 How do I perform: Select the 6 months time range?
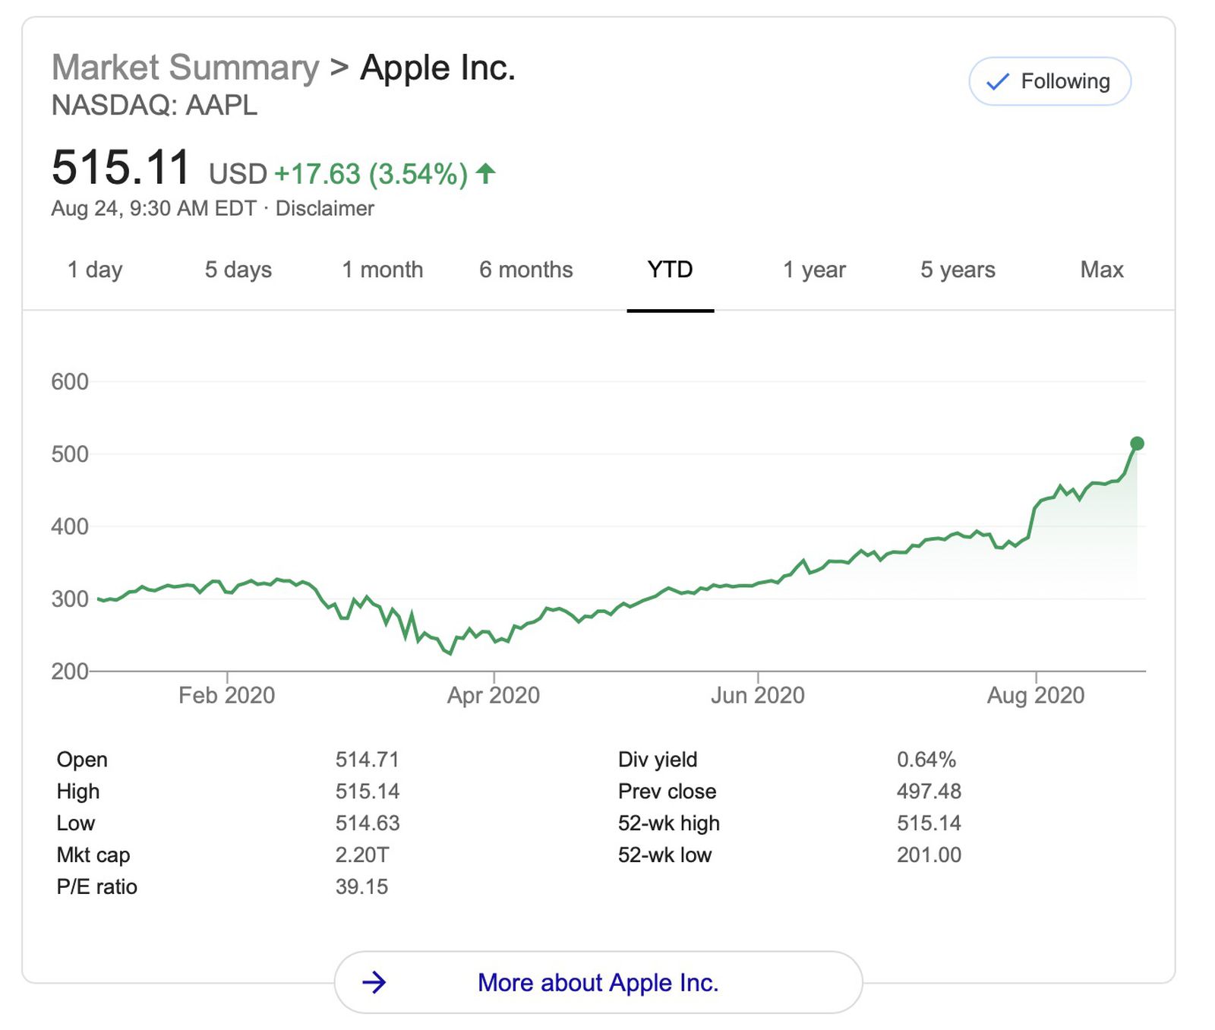click(x=526, y=269)
